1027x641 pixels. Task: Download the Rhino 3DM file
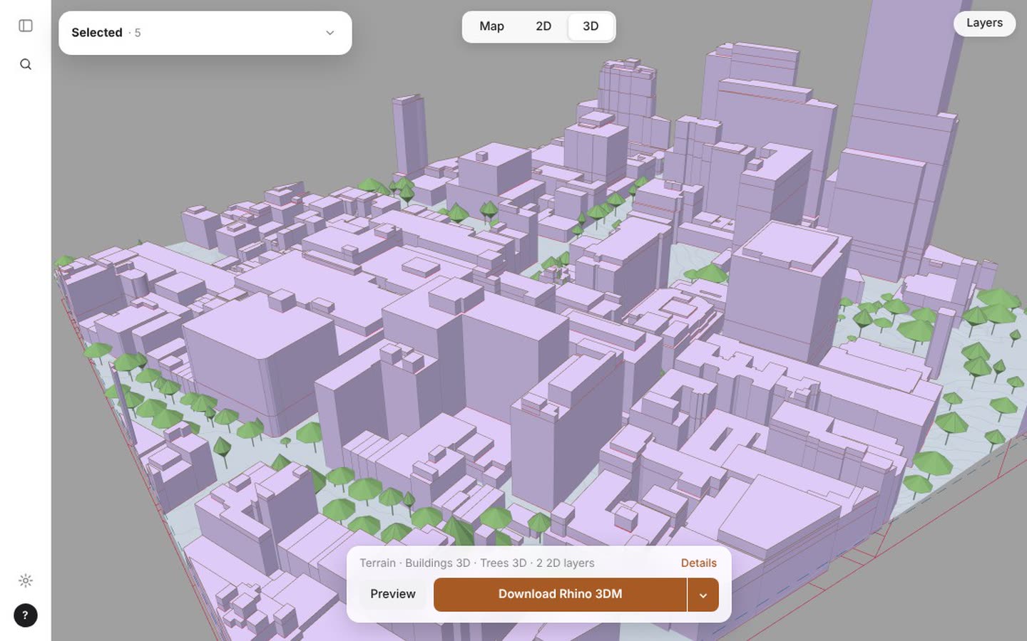pyautogui.click(x=560, y=595)
